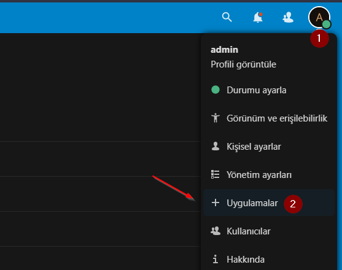Click the plus icon beside Uygulamalar

click(x=216, y=202)
